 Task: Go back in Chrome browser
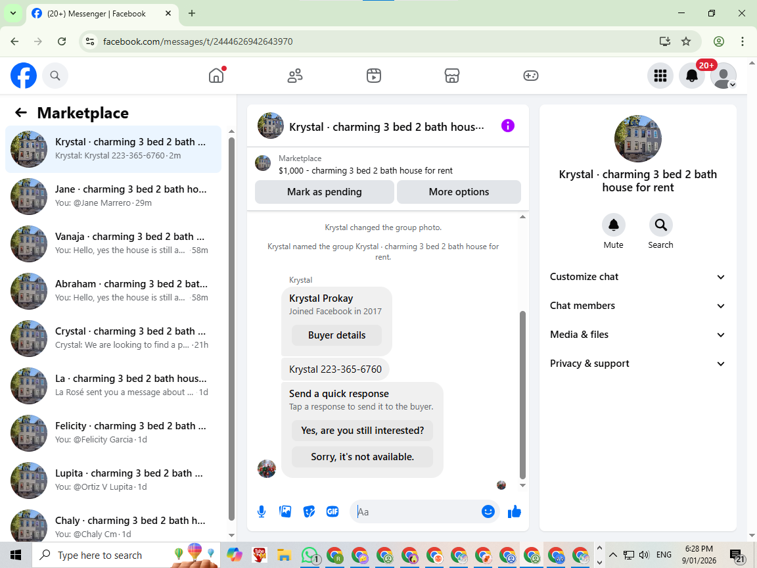pos(14,41)
